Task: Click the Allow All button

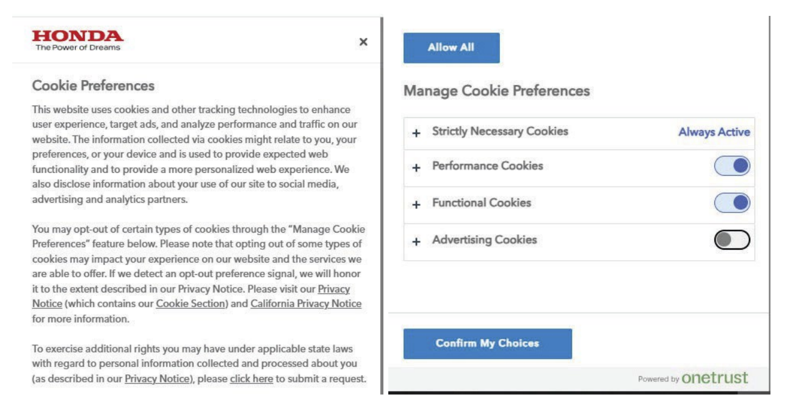Action: coord(451,48)
